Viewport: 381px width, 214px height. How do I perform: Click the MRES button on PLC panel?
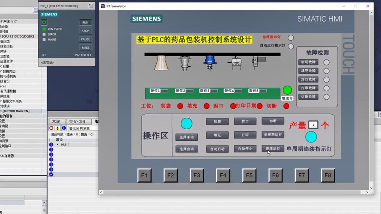(x=85, y=48)
